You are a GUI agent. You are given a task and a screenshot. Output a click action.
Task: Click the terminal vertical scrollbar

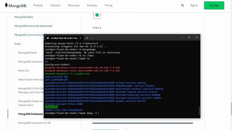click(x=199, y=111)
